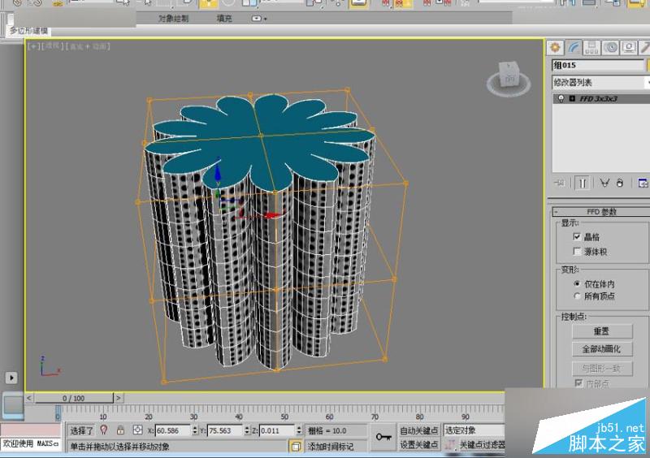Toggle the selection lock padlock icon

pos(120,430)
